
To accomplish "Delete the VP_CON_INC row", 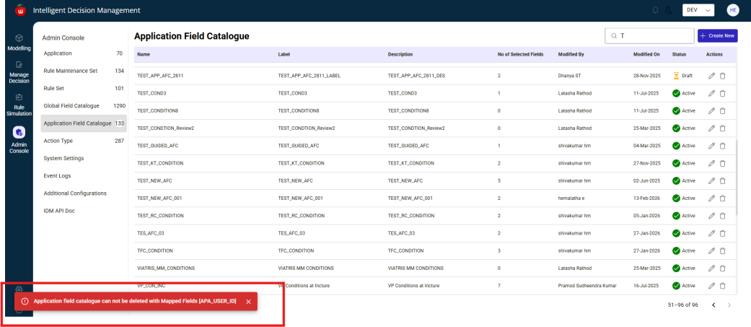I will point(723,286).
